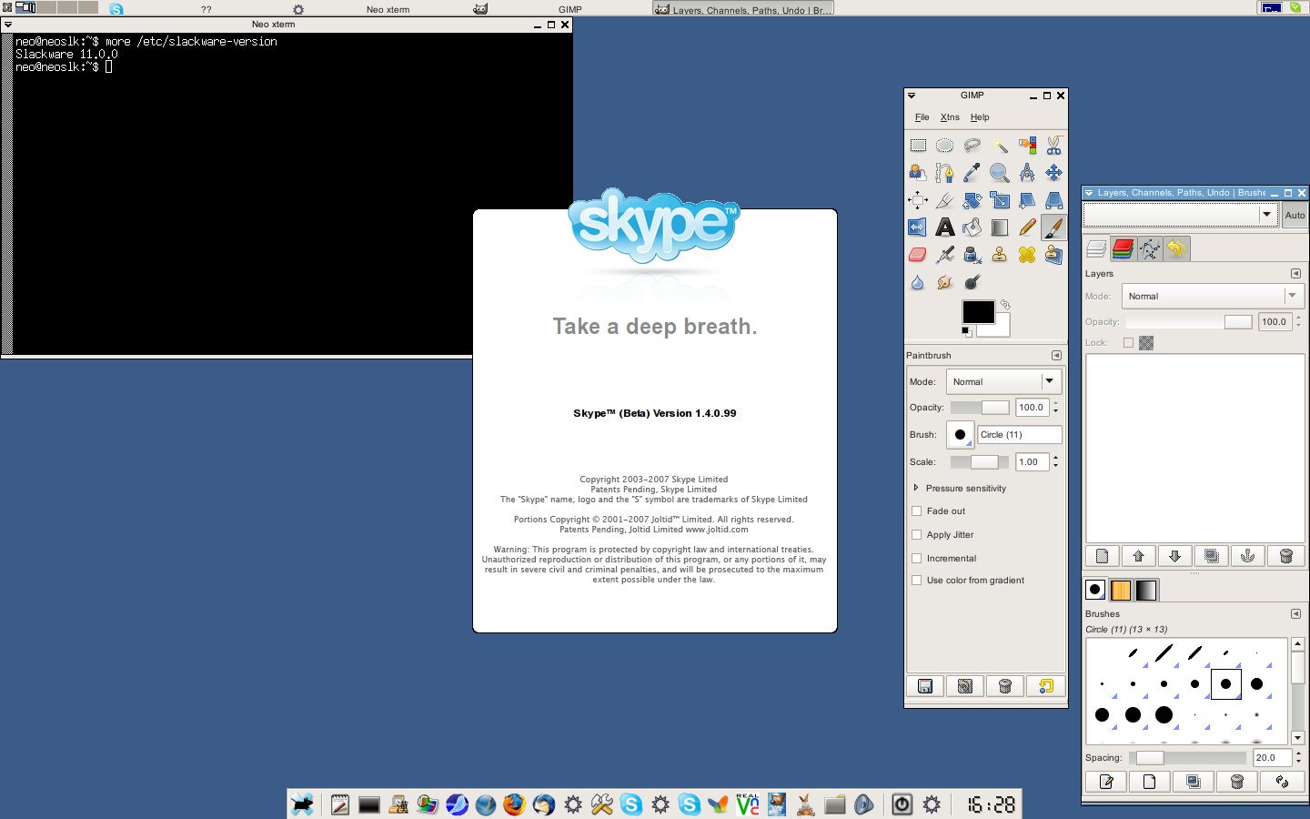The image size is (1310, 819).
Task: Save paintbrush tool options
Action: (x=925, y=686)
